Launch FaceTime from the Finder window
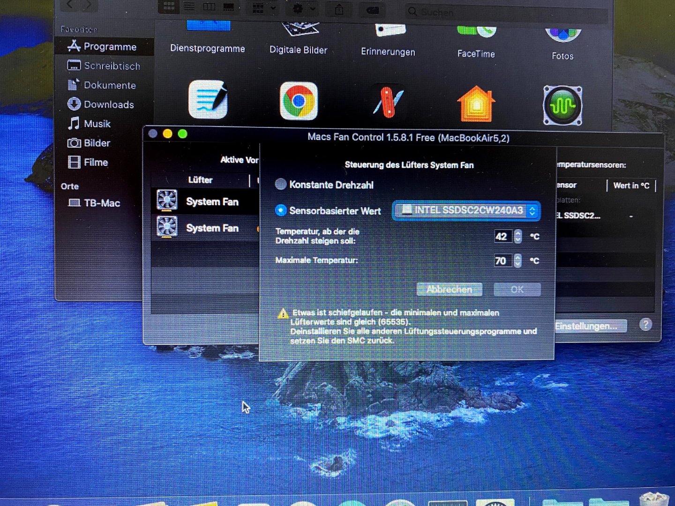Viewport: 675px width, 506px height. point(476,54)
